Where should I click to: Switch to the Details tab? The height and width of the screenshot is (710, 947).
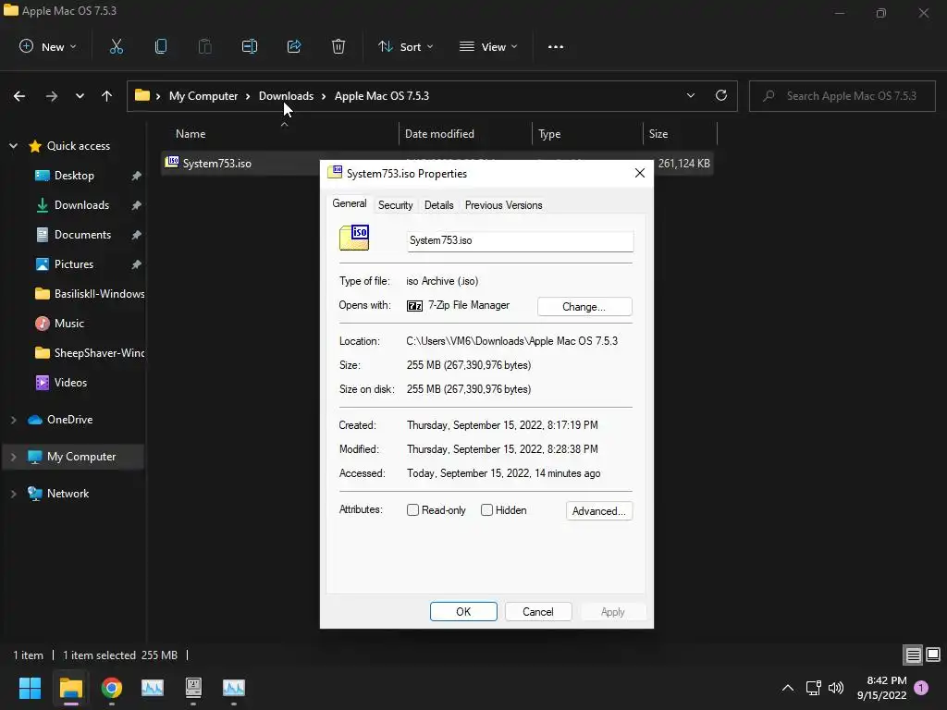point(439,205)
